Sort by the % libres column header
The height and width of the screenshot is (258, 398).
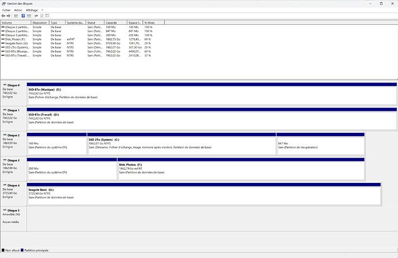pyautogui.click(x=153, y=23)
